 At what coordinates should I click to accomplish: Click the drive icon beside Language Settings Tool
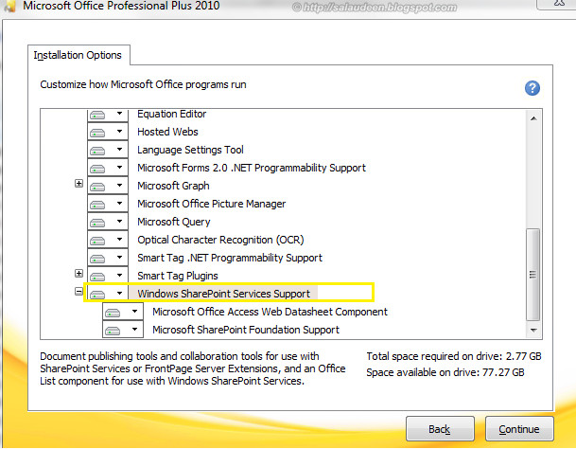click(97, 151)
